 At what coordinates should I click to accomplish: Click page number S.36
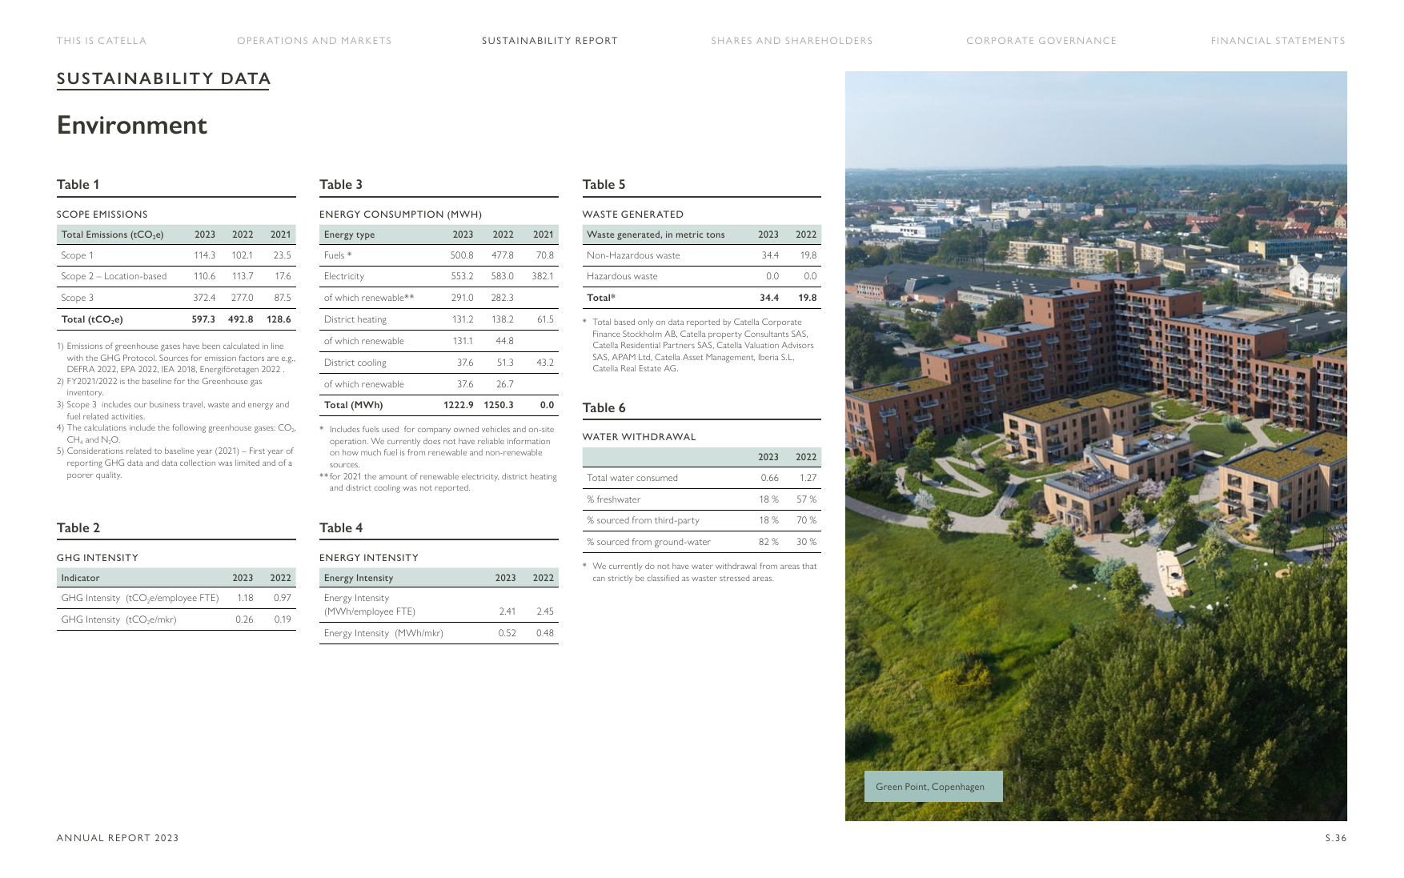point(1336,838)
